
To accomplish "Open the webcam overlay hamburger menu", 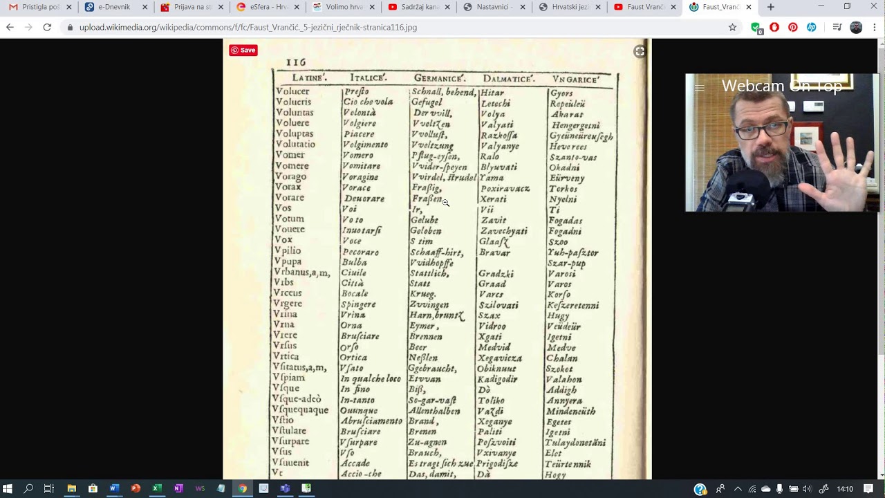I will [x=699, y=87].
